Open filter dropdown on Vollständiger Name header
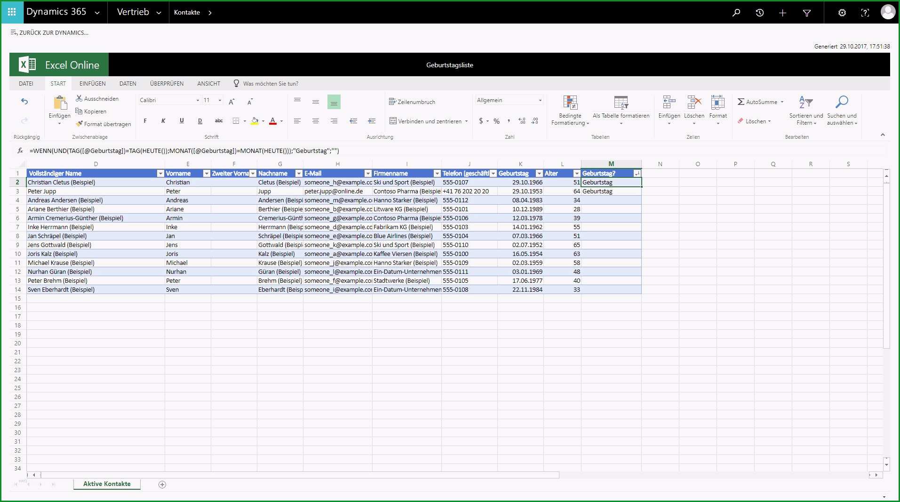Viewport: 900px width, 502px height. (x=160, y=174)
